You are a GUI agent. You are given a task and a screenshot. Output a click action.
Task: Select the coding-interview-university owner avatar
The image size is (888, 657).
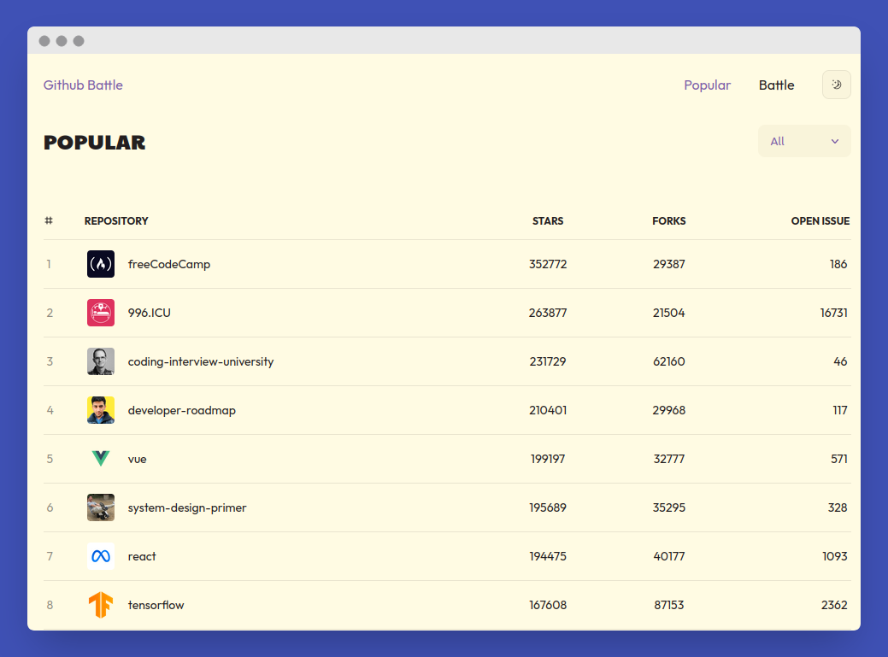(101, 361)
